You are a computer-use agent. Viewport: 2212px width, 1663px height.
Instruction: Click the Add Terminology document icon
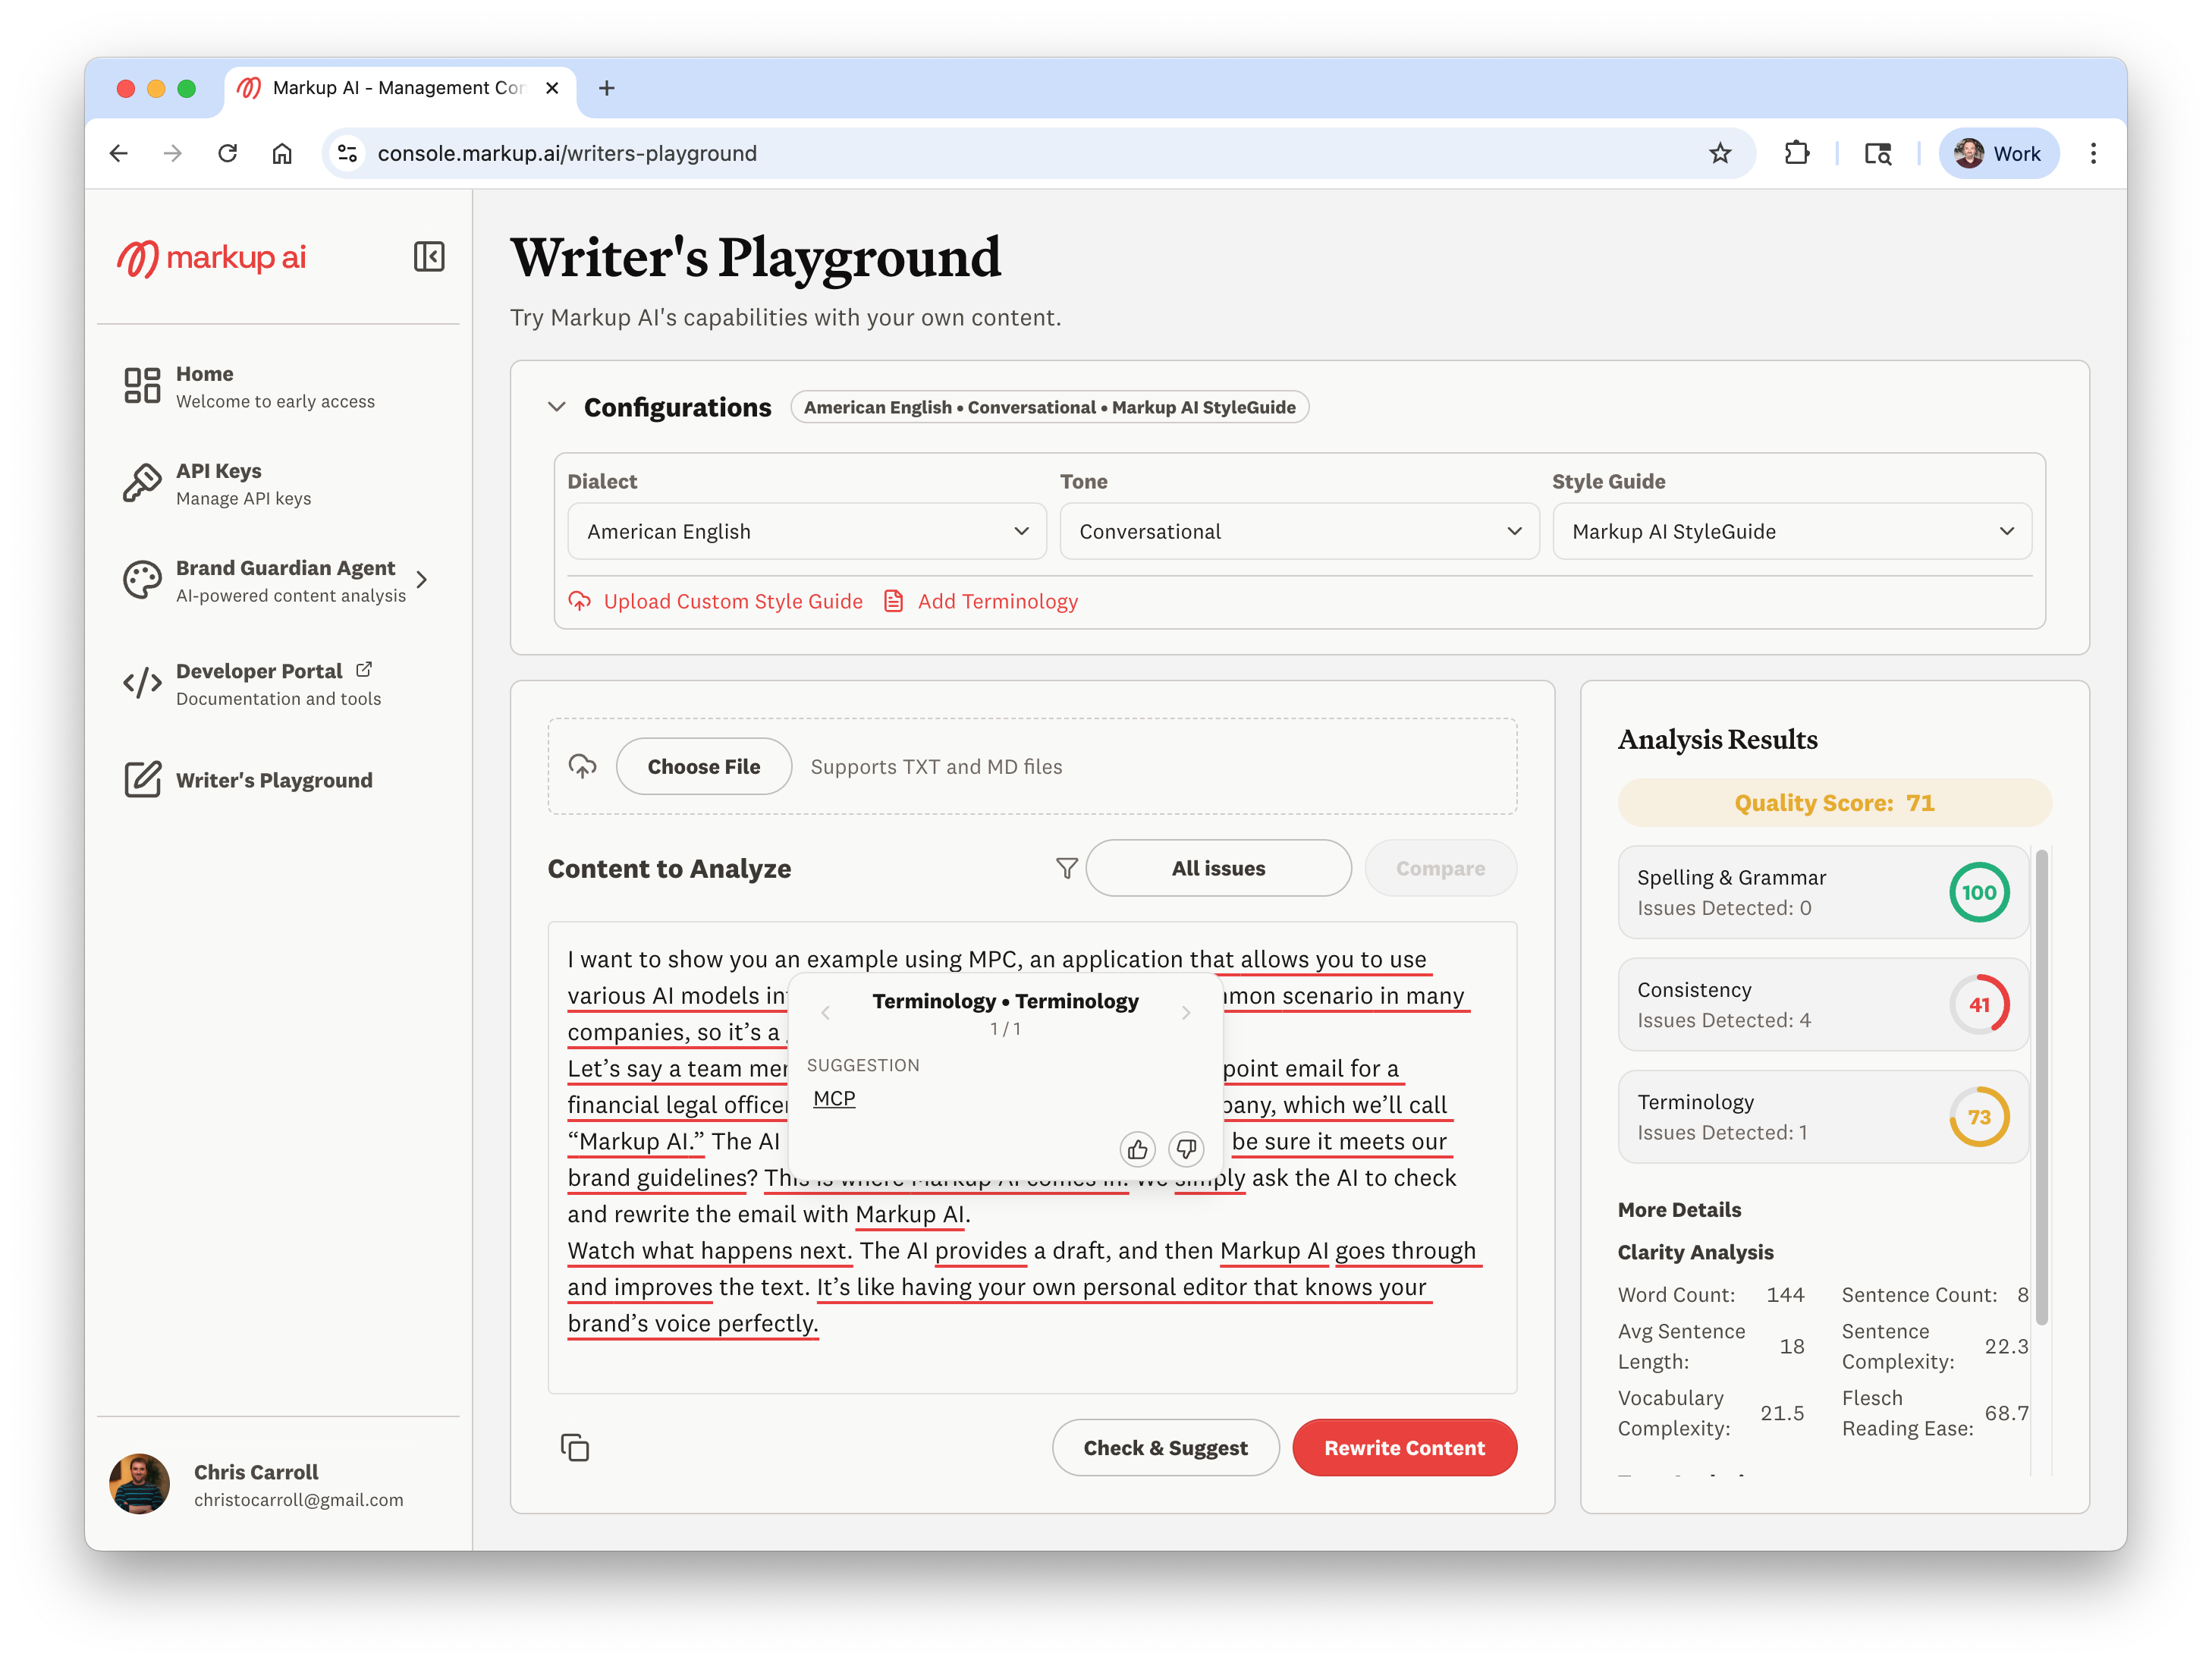(893, 601)
